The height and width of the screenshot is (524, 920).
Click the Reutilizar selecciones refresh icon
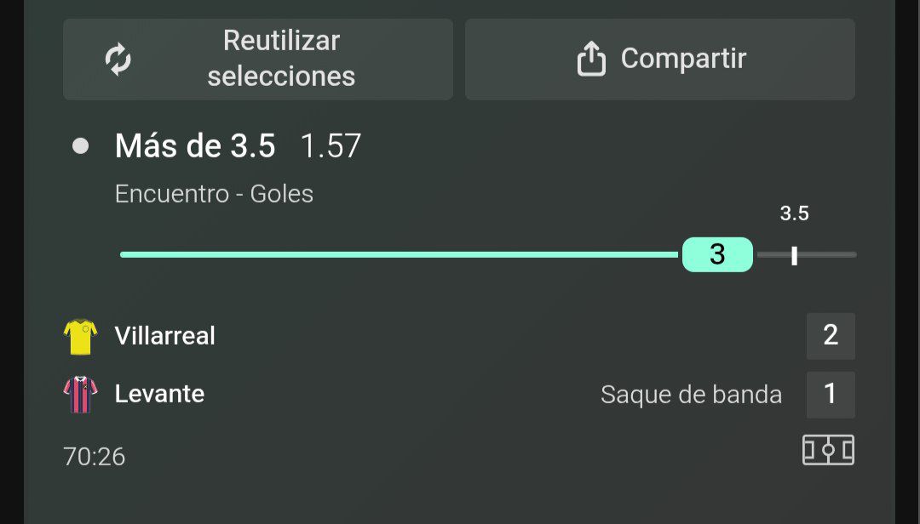pyautogui.click(x=118, y=60)
